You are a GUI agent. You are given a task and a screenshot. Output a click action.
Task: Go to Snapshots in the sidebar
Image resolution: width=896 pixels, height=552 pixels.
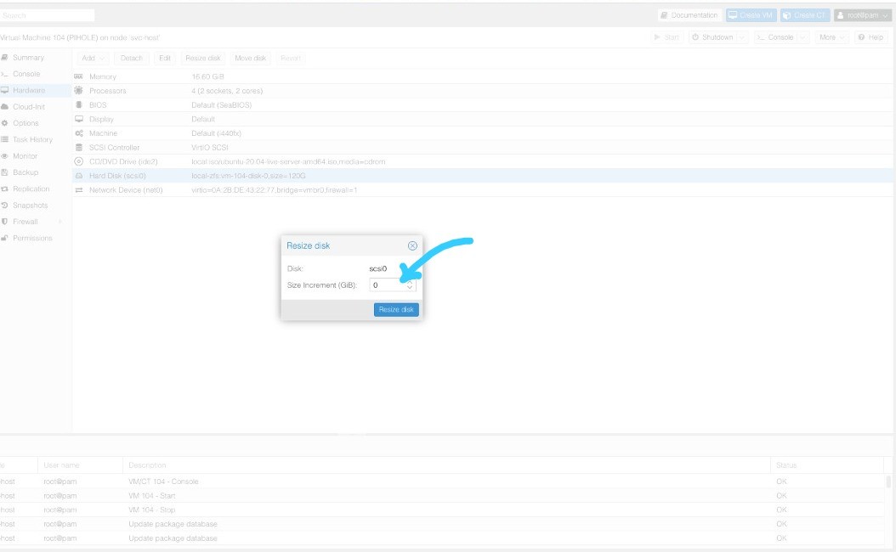(30, 206)
